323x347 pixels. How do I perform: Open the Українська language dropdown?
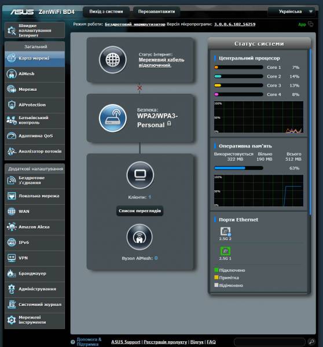pyautogui.click(x=291, y=12)
